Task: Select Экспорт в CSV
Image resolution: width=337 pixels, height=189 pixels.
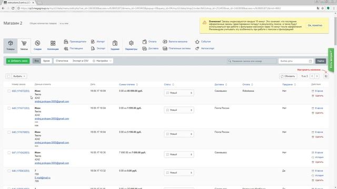Action: coord(81,61)
